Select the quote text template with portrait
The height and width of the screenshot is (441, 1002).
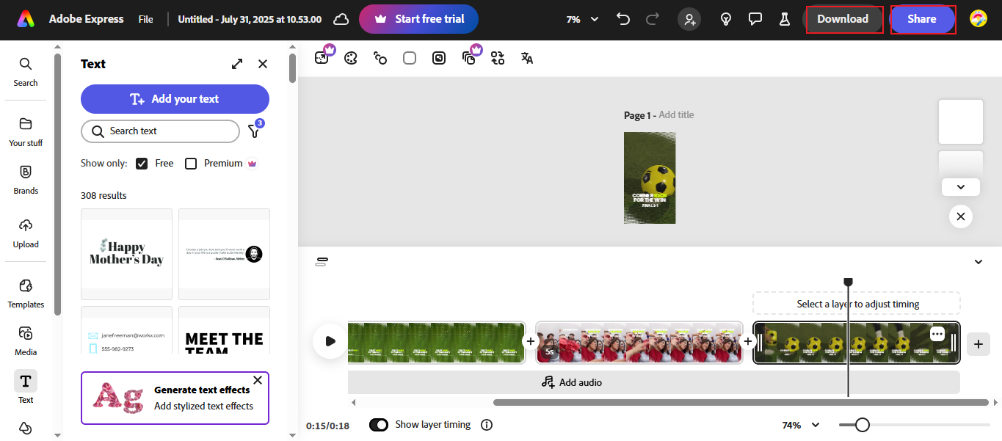224,254
